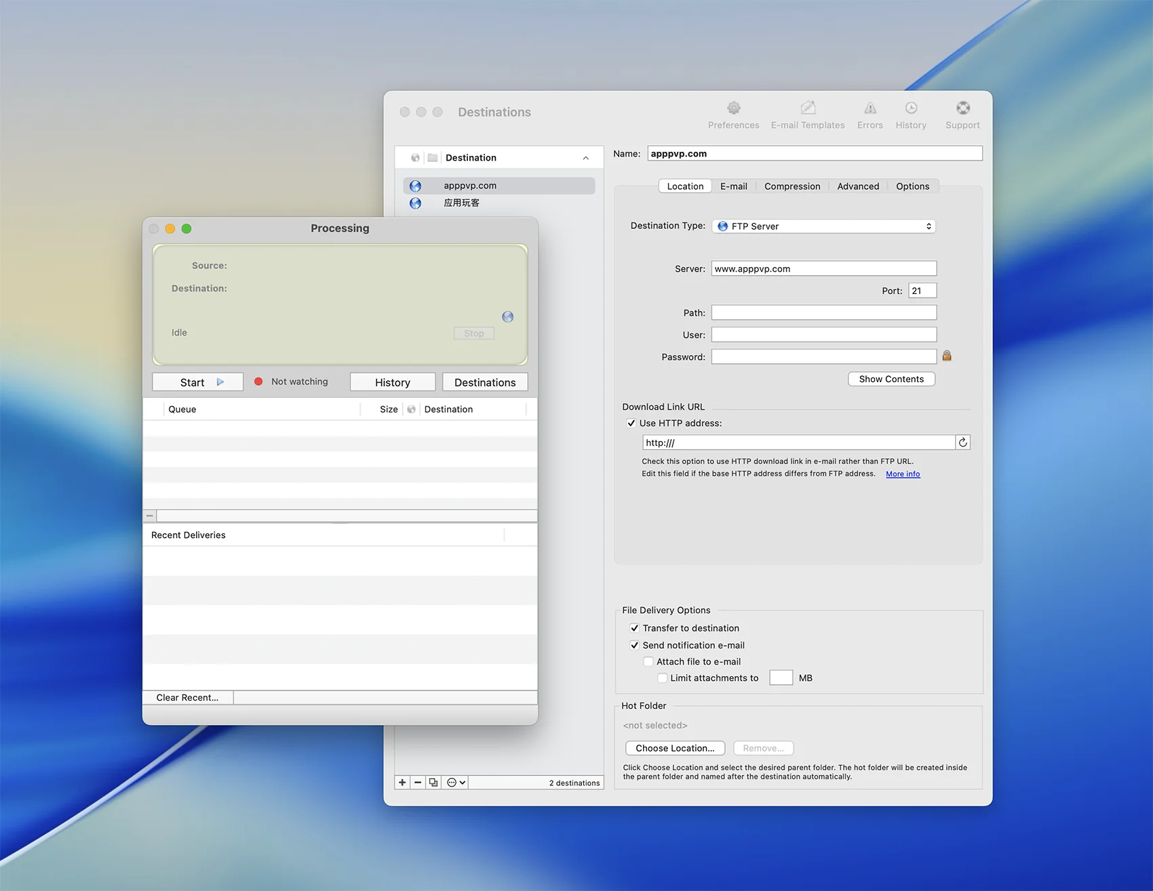Open Support lifebuoy icon
Image resolution: width=1153 pixels, height=891 pixels.
coord(962,108)
